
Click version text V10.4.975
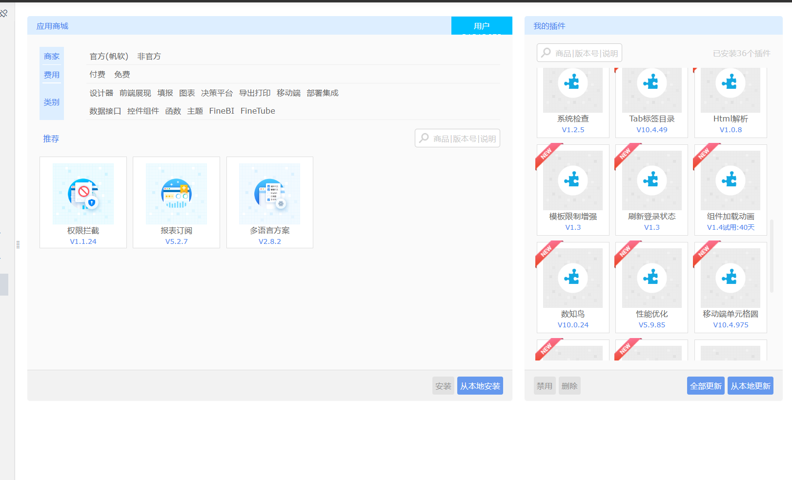point(731,325)
